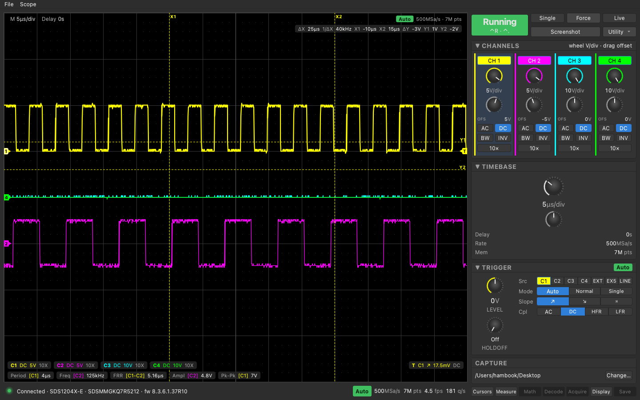Set CH 1 coupling to AC
This screenshot has width=640, height=400.
point(485,128)
